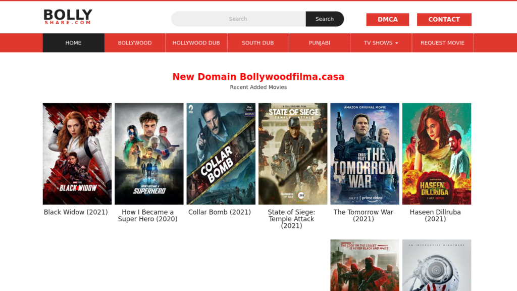Open The Tomorrow War poster
517x291 pixels.
365,154
